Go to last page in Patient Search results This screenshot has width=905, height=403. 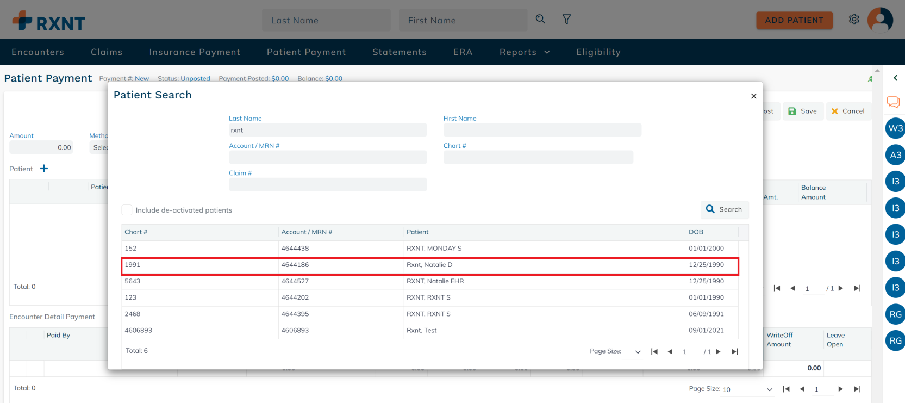click(x=735, y=352)
